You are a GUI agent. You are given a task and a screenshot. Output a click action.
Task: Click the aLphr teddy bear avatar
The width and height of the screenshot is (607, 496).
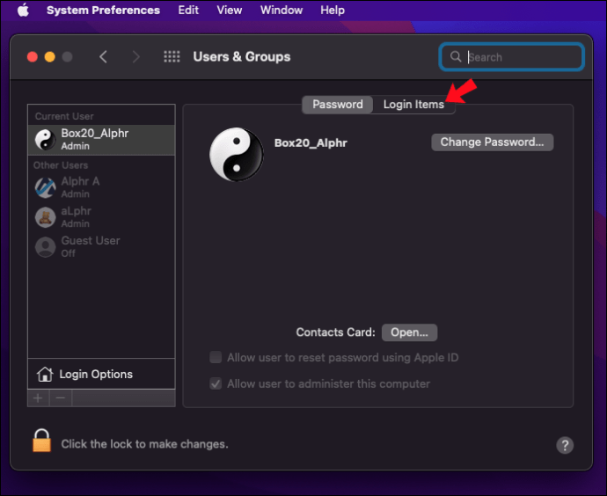coord(45,217)
